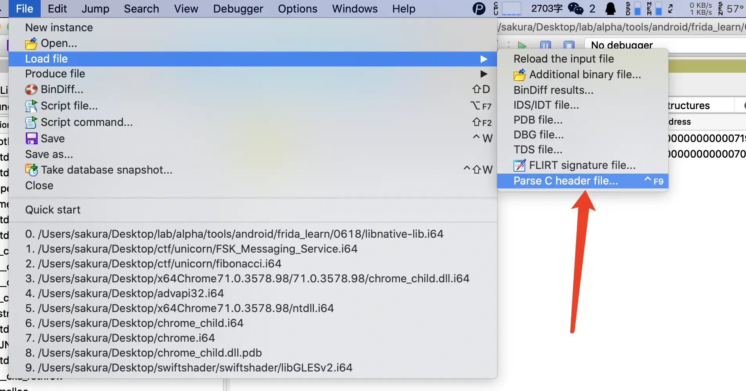Click the database snapshot icon

tap(31, 170)
